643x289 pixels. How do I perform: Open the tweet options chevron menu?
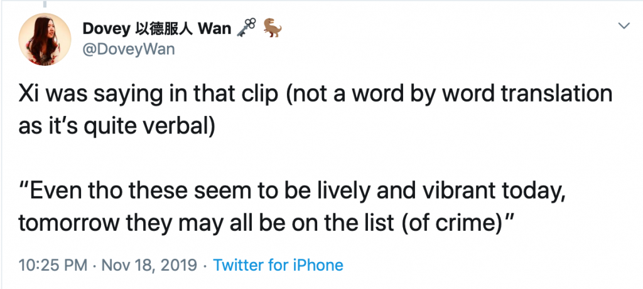click(x=624, y=26)
